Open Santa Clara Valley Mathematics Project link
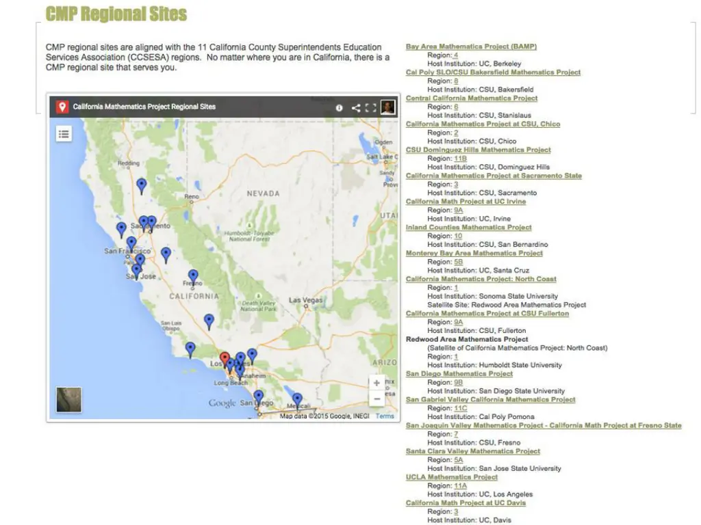701x525 pixels. coord(473,452)
